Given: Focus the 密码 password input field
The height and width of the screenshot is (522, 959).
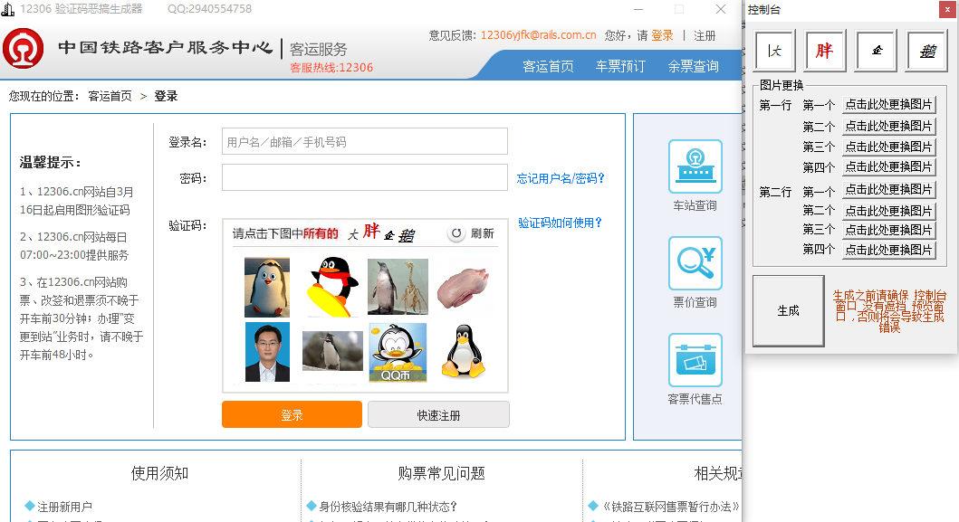Looking at the screenshot, I should pos(365,177).
